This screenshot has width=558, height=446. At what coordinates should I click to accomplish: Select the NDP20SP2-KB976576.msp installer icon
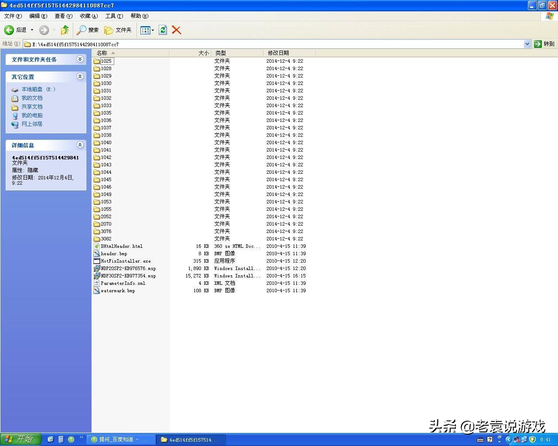97,268
